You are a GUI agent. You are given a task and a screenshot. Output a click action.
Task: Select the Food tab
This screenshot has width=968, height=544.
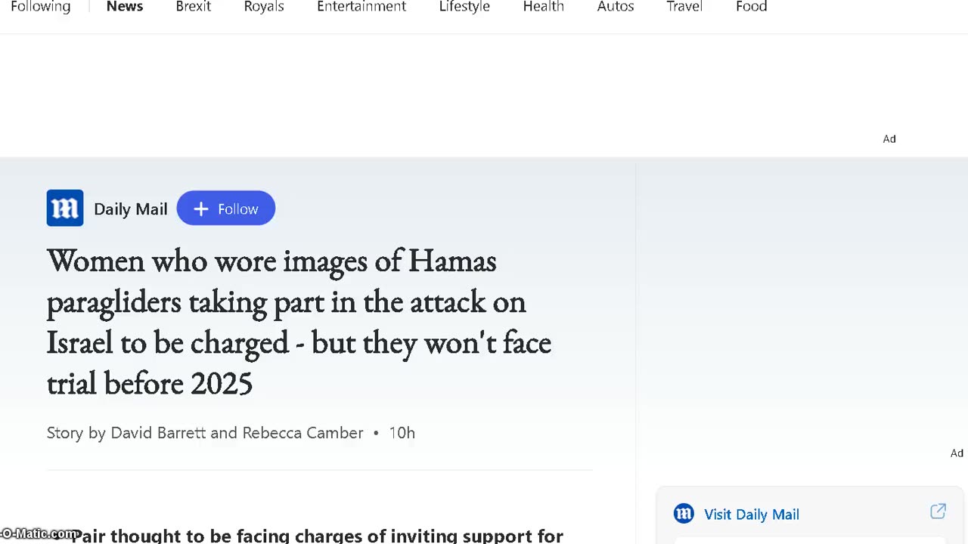pos(751,7)
